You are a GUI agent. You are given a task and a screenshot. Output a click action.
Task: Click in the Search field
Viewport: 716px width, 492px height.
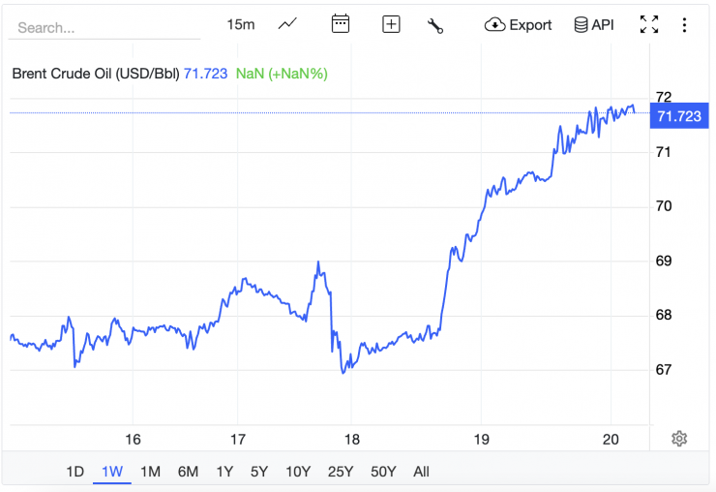tap(104, 27)
